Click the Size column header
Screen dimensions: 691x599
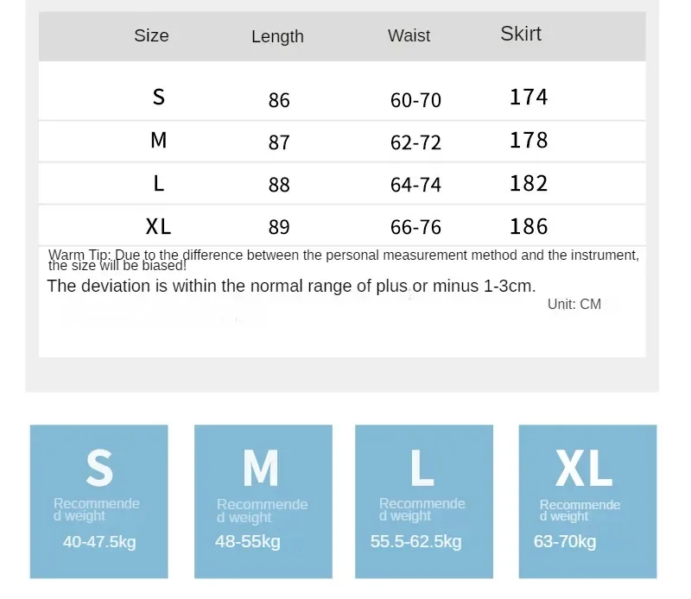tap(151, 35)
